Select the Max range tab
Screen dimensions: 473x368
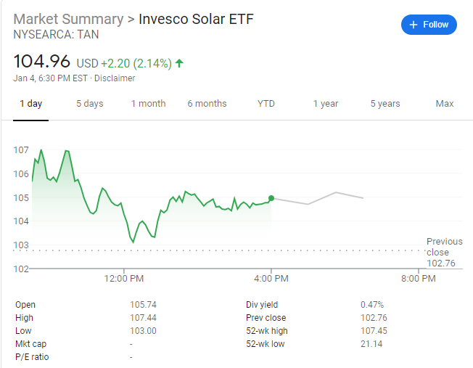tap(445, 104)
